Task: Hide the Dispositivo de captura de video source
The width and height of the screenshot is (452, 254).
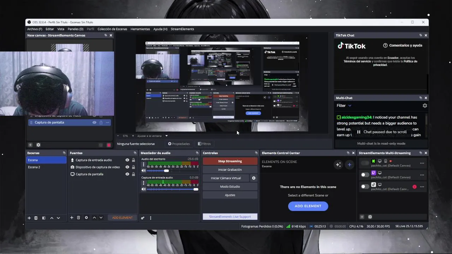Action: [x=127, y=167]
